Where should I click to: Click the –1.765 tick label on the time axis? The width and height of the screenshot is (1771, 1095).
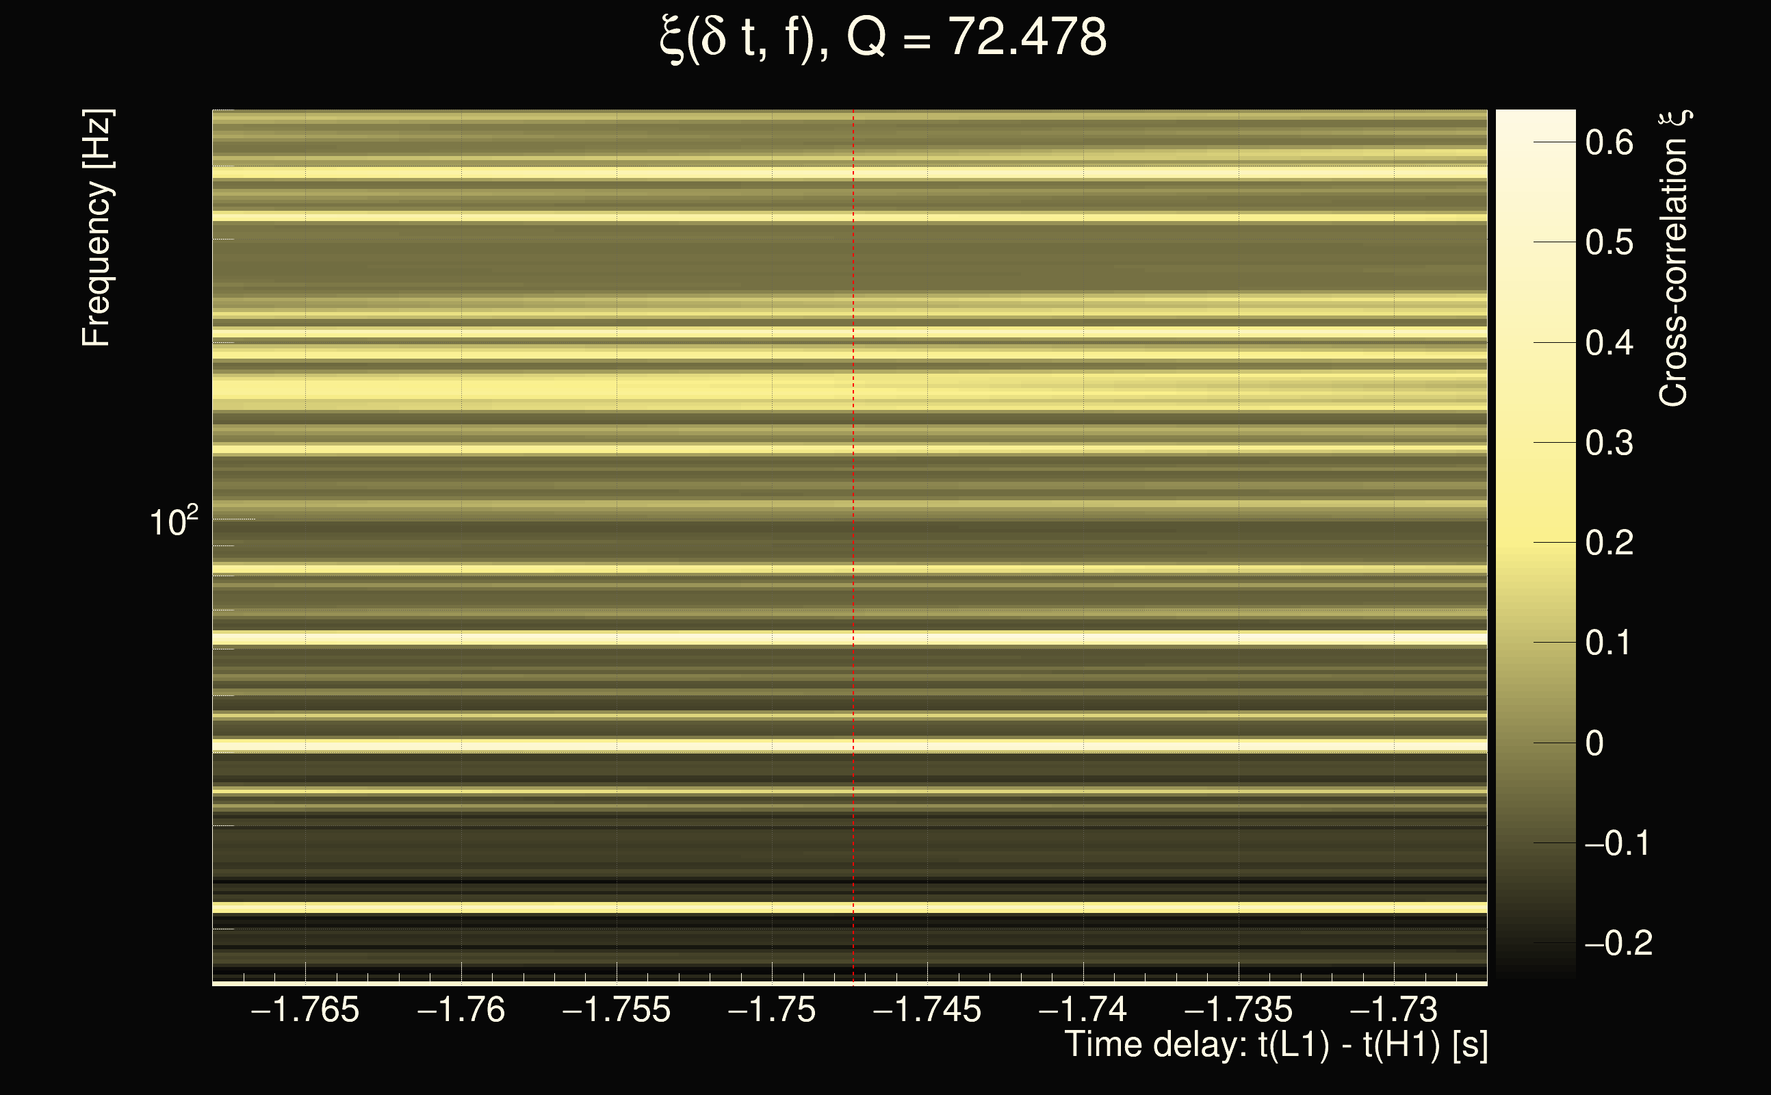304,1009
